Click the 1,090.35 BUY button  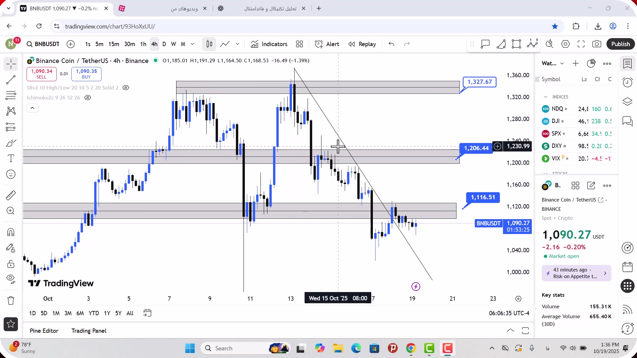pos(86,74)
